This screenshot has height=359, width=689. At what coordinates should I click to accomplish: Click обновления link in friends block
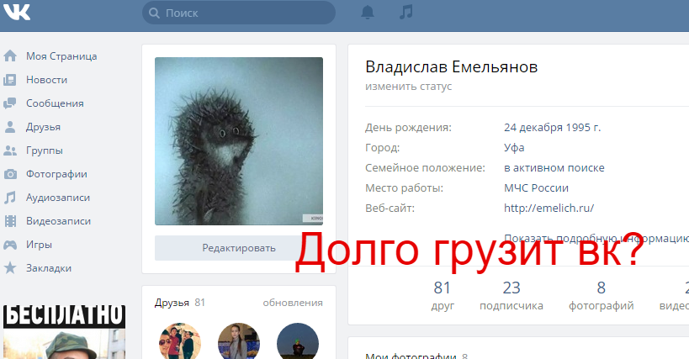[293, 303]
